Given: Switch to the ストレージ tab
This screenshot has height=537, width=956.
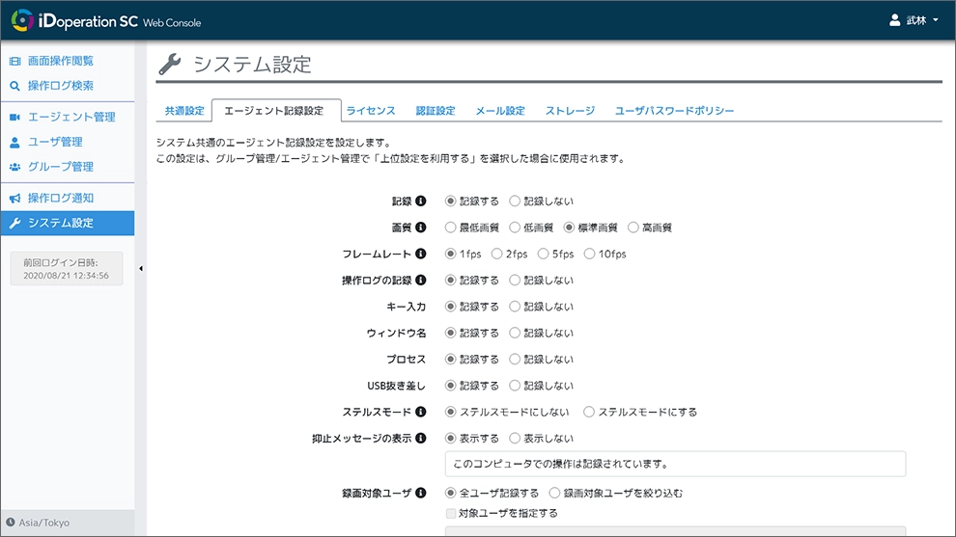Looking at the screenshot, I should point(570,111).
